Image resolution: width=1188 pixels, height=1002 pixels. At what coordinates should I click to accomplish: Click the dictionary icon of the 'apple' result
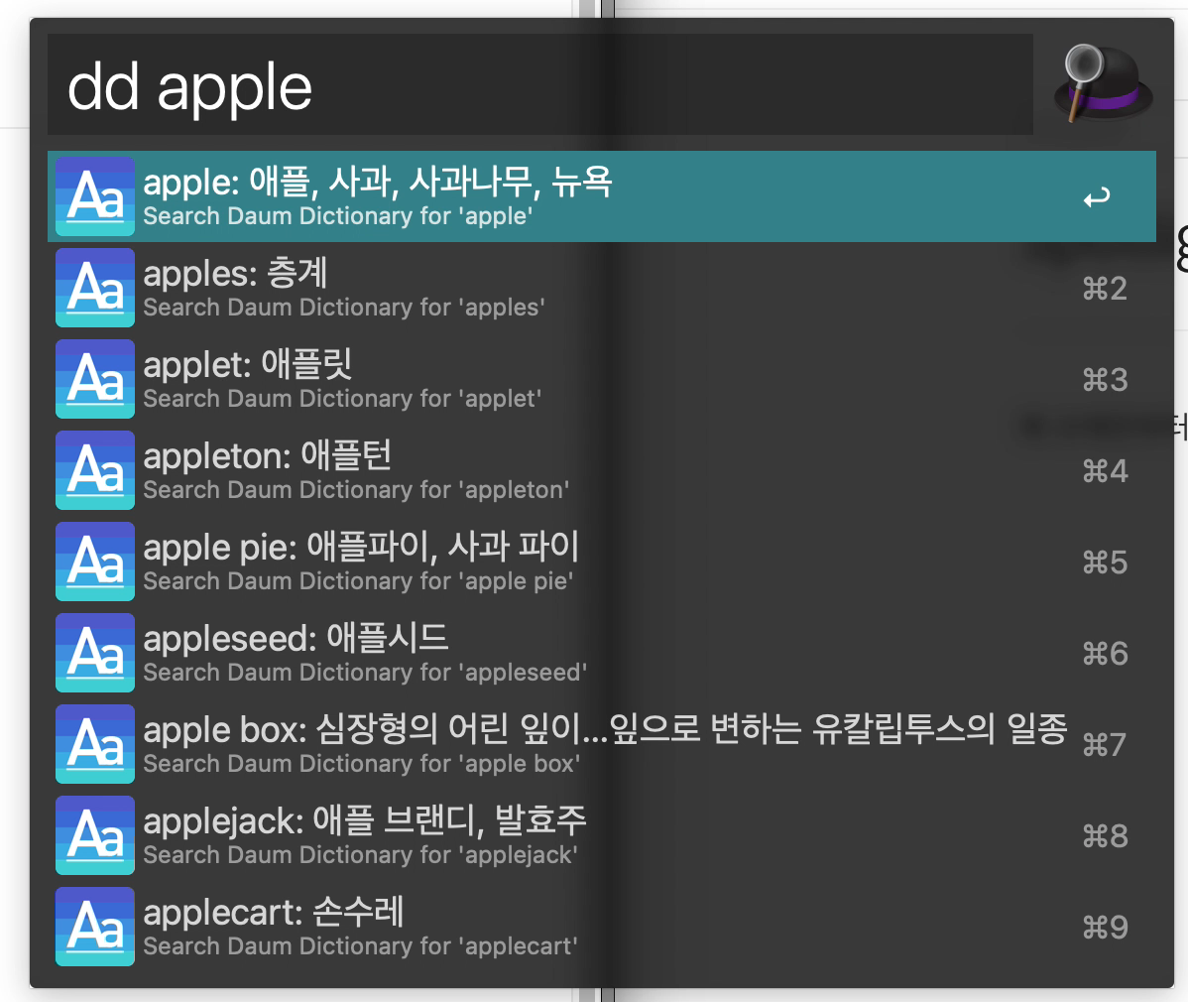(x=95, y=196)
